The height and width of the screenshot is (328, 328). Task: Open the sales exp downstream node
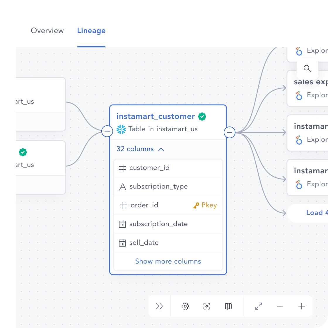click(308, 89)
